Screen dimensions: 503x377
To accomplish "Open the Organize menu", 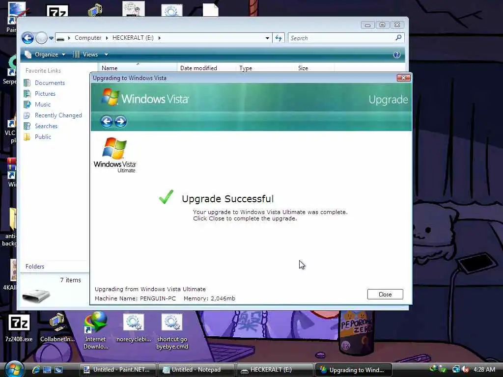I will point(45,54).
